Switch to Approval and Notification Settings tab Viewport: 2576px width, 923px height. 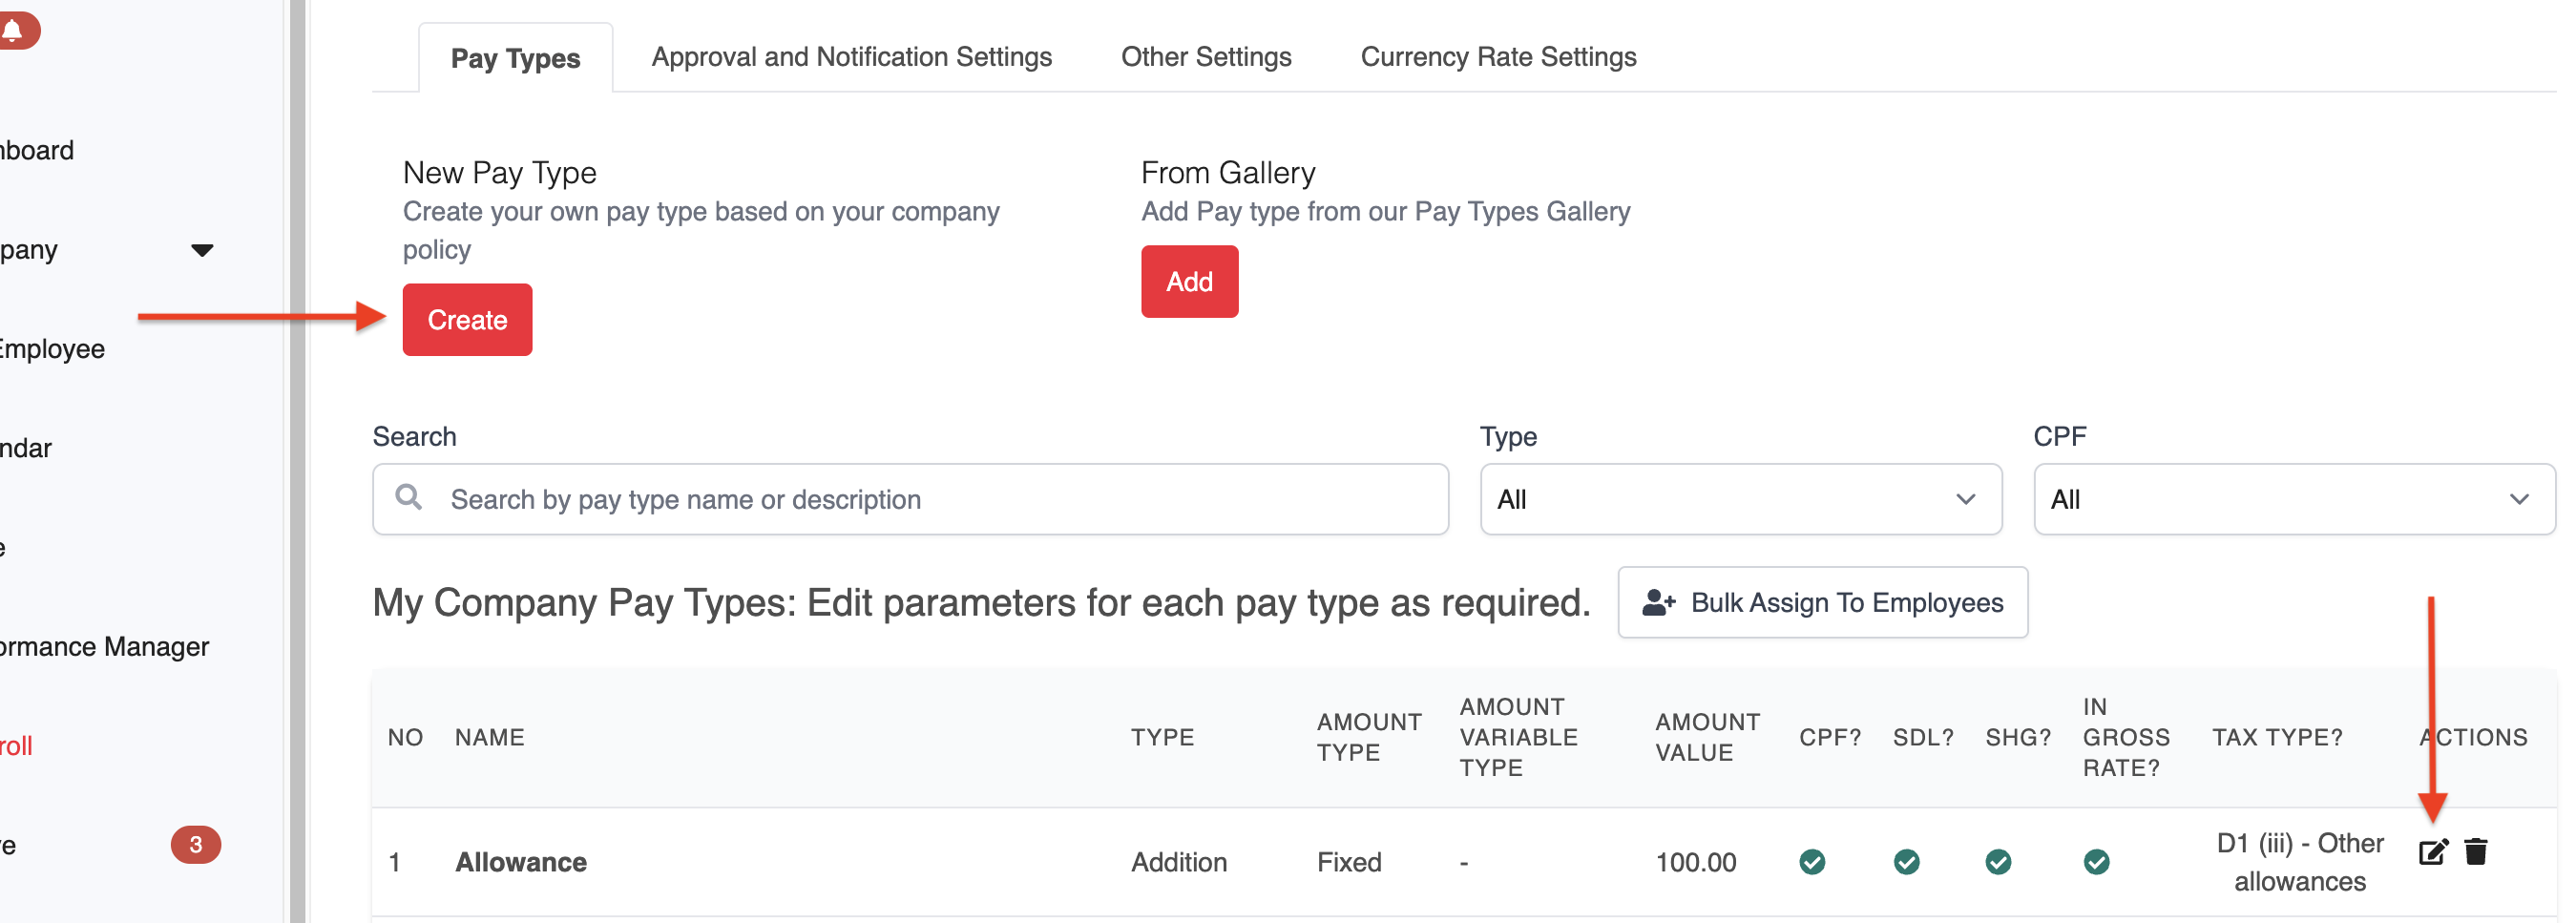tap(851, 57)
